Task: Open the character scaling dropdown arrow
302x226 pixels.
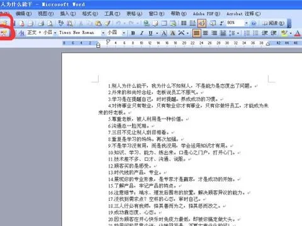Action: pyautogui.click(x=187, y=33)
